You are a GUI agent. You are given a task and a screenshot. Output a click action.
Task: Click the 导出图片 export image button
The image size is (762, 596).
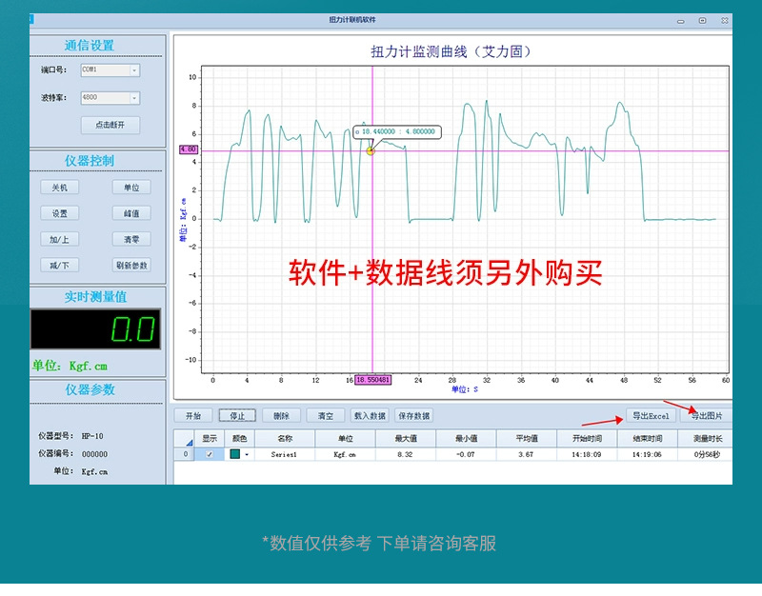click(707, 416)
